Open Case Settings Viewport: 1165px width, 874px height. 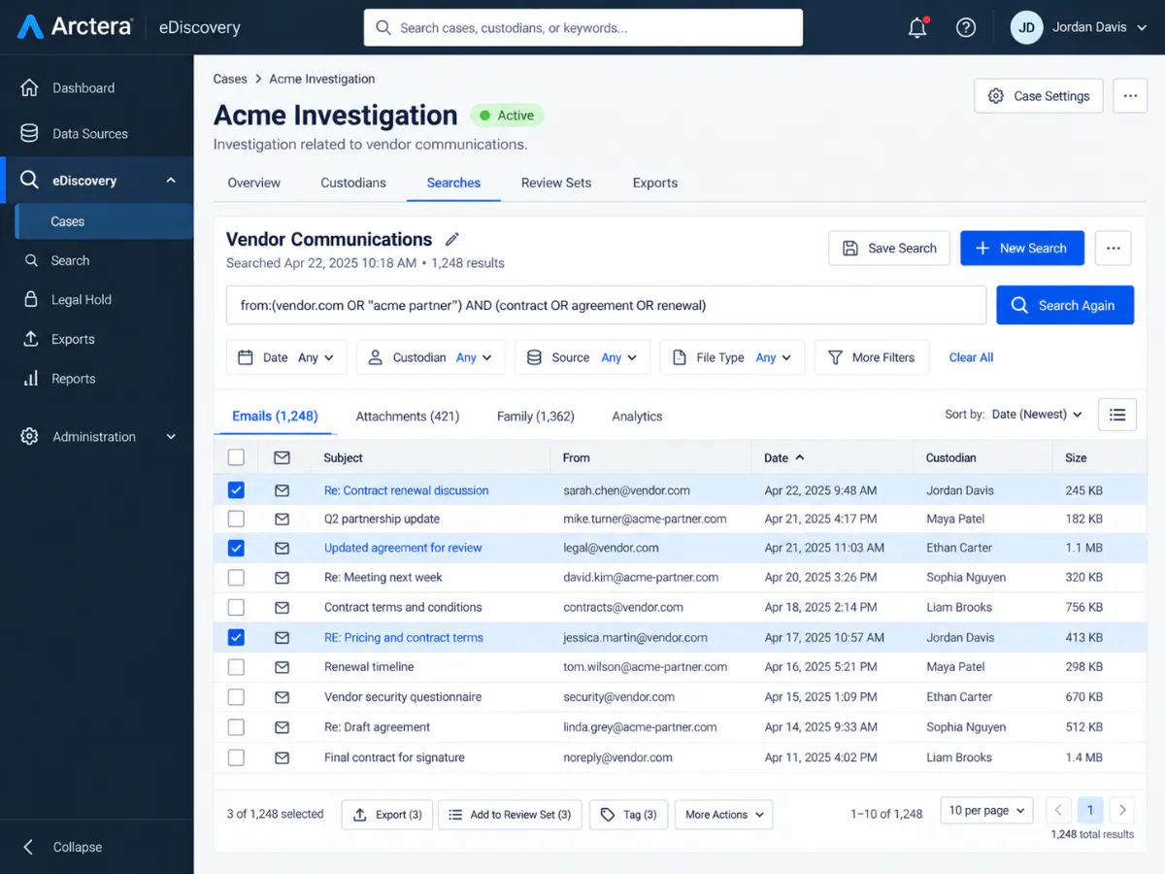click(1039, 96)
